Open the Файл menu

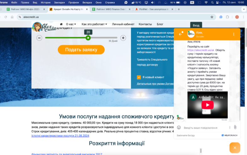click(14, 3)
